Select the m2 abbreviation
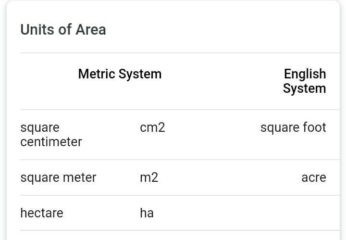 tap(149, 177)
